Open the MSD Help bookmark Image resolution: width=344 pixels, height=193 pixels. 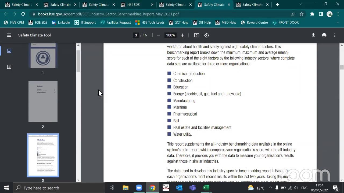coord(225,23)
